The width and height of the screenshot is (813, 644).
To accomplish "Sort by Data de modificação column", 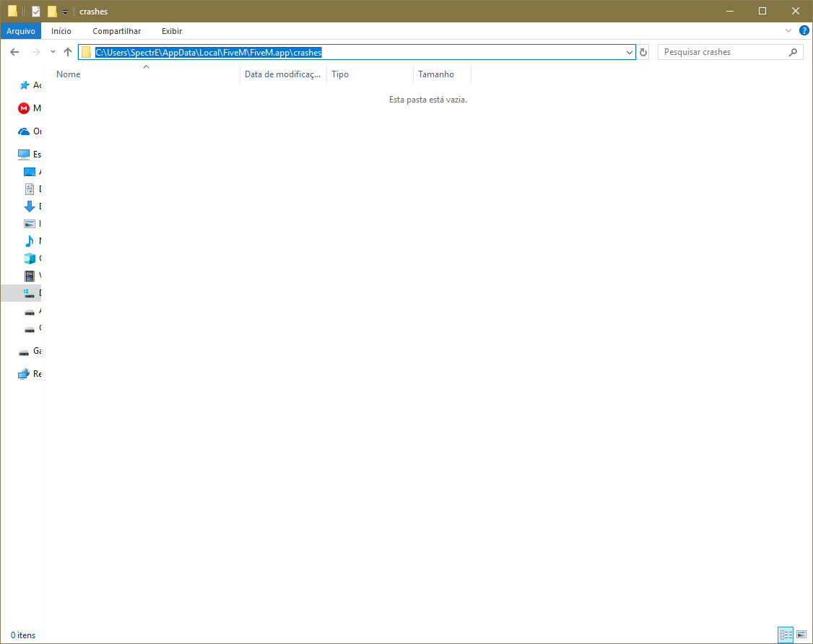I will point(283,74).
